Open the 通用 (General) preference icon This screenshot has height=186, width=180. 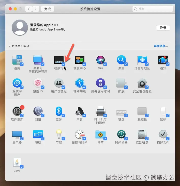tap(17, 60)
